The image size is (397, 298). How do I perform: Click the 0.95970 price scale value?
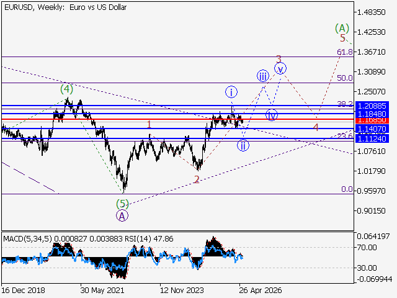pyautogui.click(x=371, y=191)
